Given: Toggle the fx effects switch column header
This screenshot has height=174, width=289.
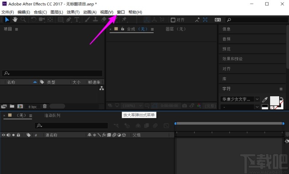Looking at the screenshot, I should (x=104, y=135).
